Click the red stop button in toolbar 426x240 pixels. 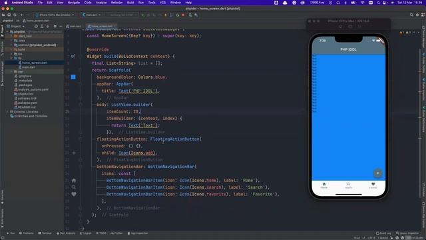tap(183, 15)
